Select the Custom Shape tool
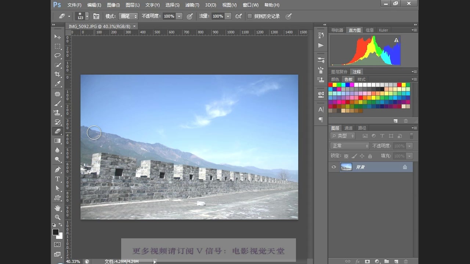Viewport: 470px width, 264px height. (x=58, y=198)
